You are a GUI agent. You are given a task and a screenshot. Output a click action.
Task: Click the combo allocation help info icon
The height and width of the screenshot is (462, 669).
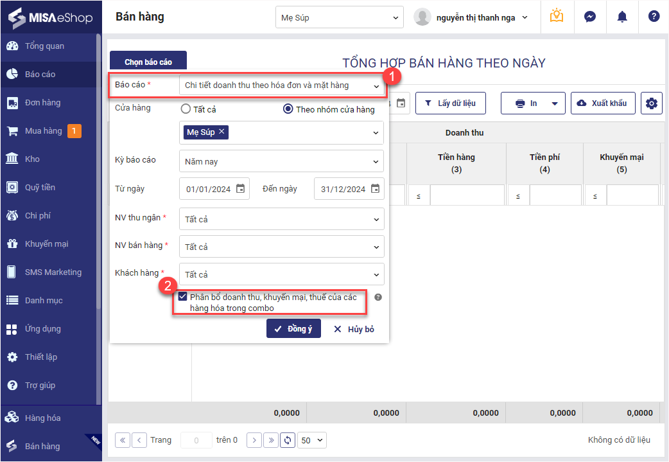point(378,297)
